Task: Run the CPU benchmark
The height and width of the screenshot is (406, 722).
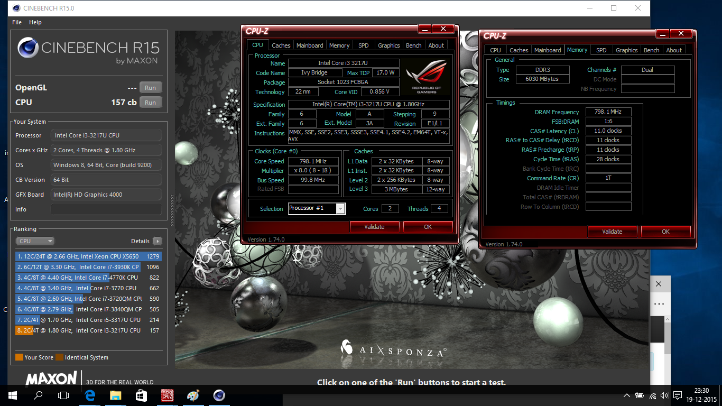Action: coord(151,103)
